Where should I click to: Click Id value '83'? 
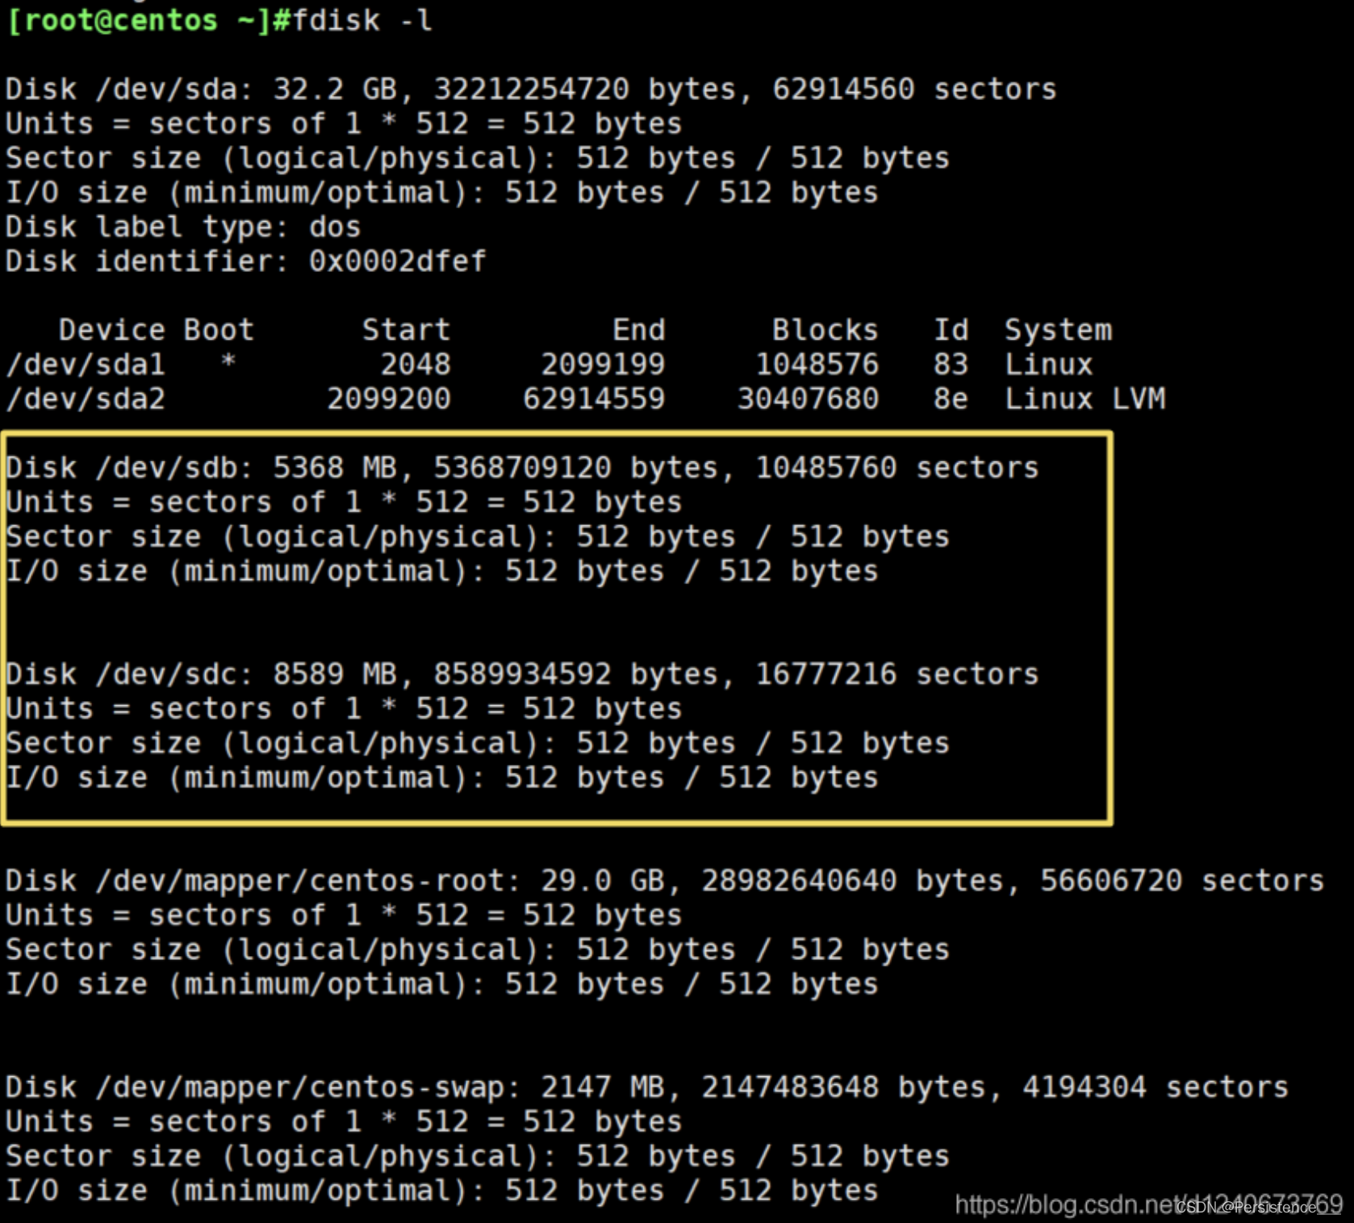click(951, 365)
